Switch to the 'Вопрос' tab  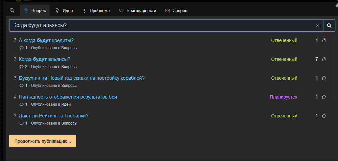[x=35, y=11]
